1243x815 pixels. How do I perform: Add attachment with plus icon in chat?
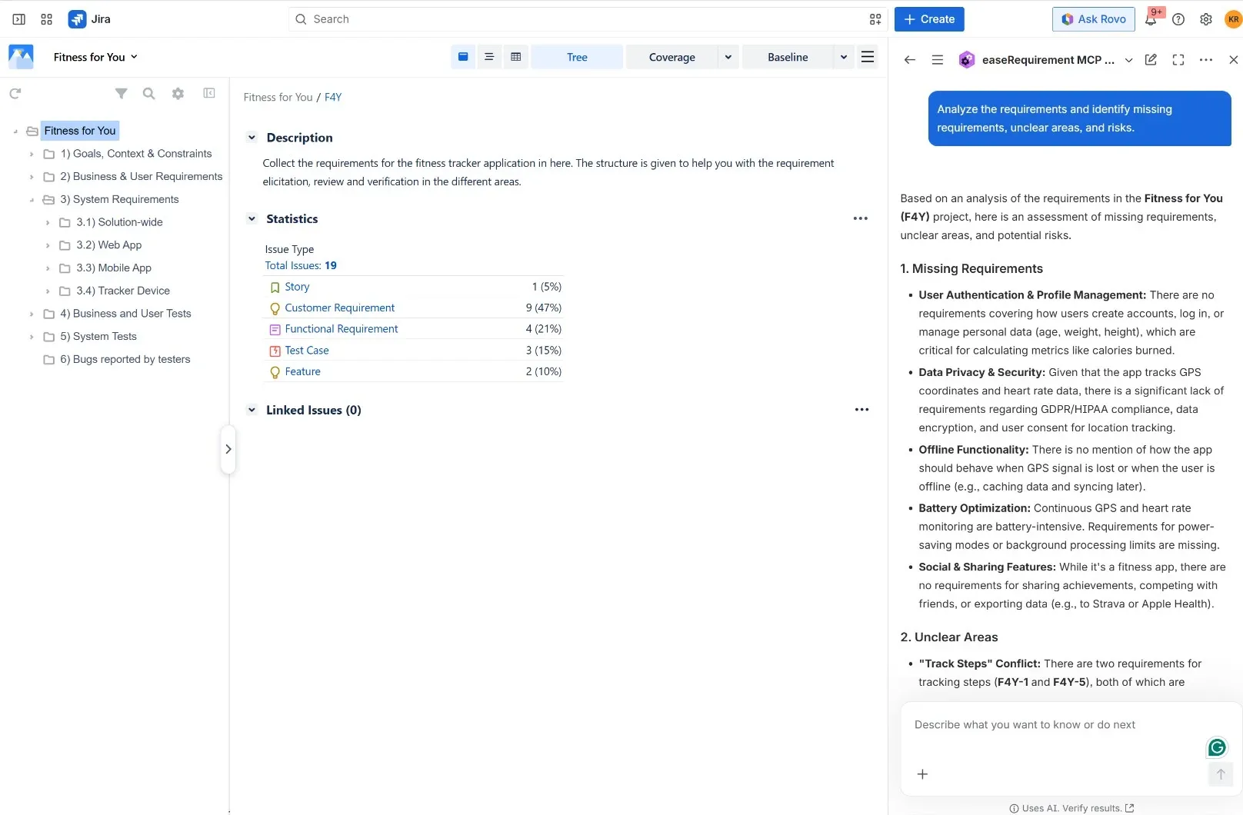pos(923,774)
